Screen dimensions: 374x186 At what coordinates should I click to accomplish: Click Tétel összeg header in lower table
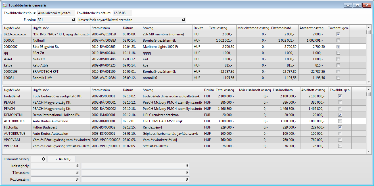tap(226, 90)
